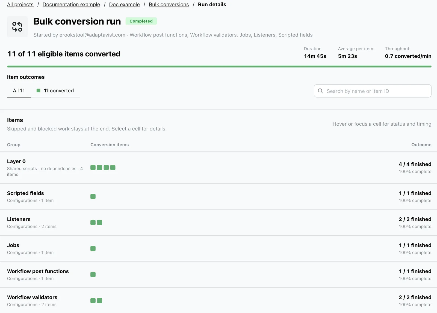The width and height of the screenshot is (437, 313).
Task: Select the Workflow post functions item square
Action: click(x=93, y=275)
